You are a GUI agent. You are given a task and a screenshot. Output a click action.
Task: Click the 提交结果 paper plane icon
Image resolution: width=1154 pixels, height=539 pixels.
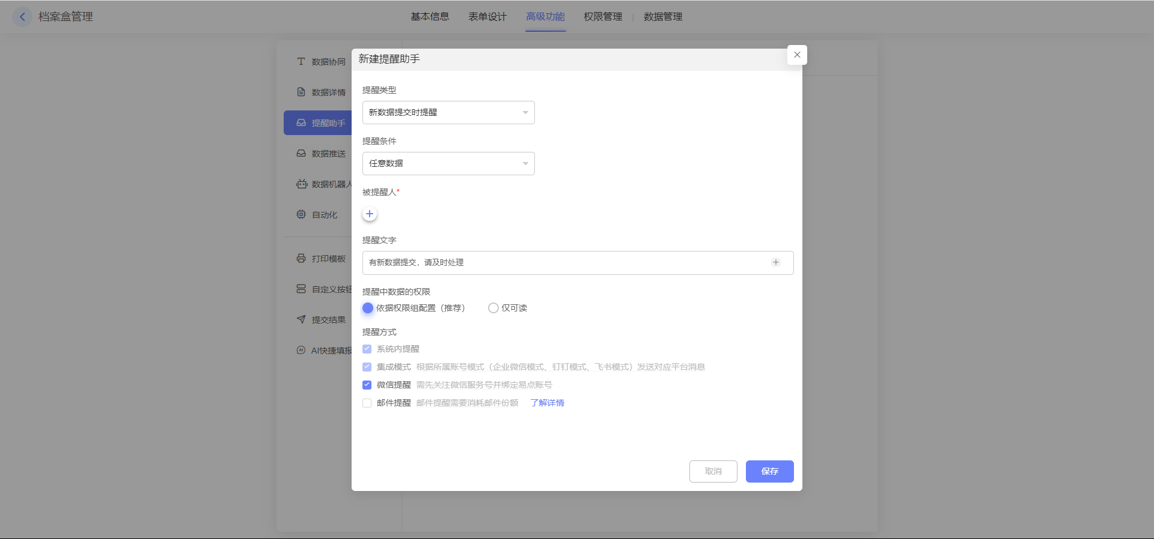coord(301,319)
